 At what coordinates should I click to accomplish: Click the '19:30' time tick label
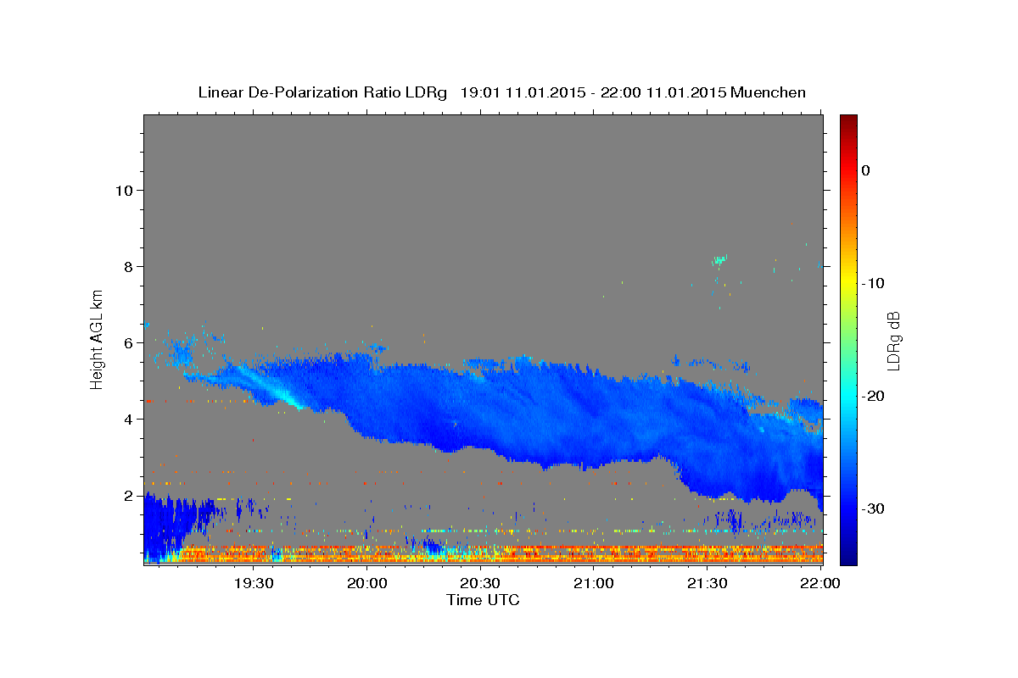[254, 584]
